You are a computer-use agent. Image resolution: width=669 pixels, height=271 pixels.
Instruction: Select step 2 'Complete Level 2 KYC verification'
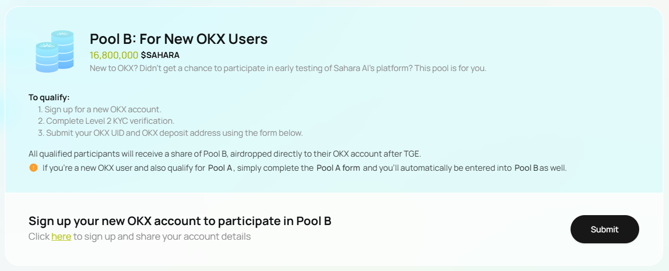tap(106, 121)
